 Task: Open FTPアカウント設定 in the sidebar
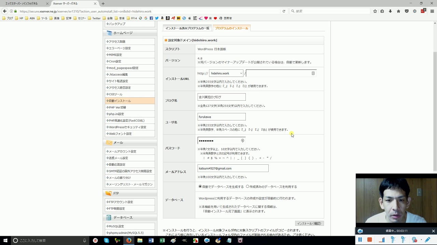point(130,202)
